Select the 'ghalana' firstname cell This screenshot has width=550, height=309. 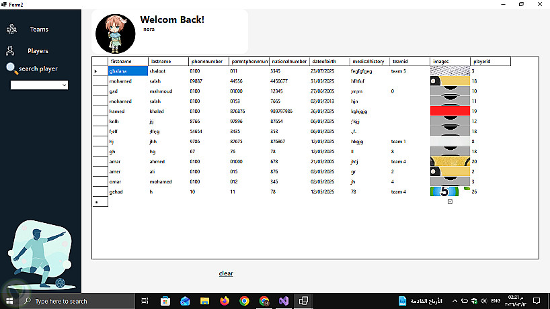[128, 71]
